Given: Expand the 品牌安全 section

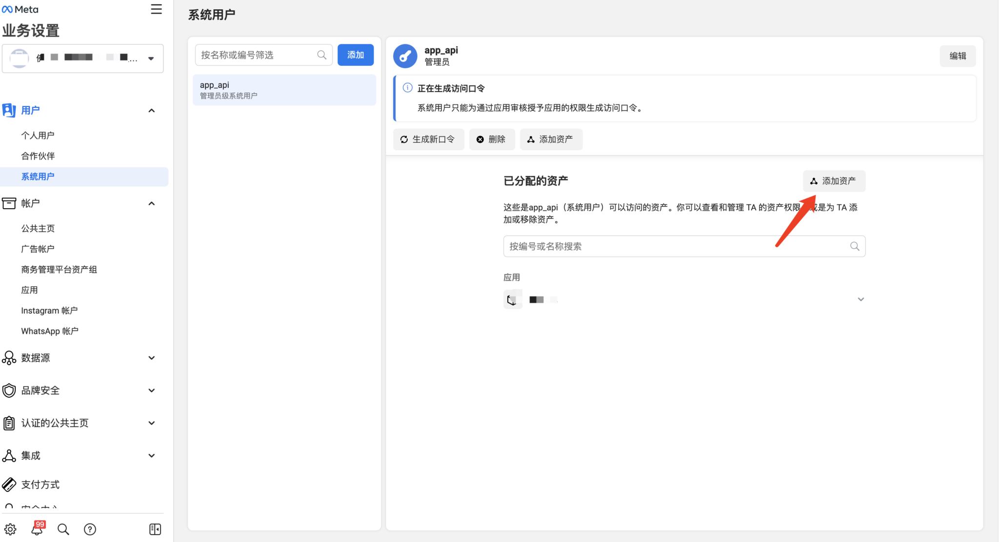Looking at the screenshot, I should 152,390.
